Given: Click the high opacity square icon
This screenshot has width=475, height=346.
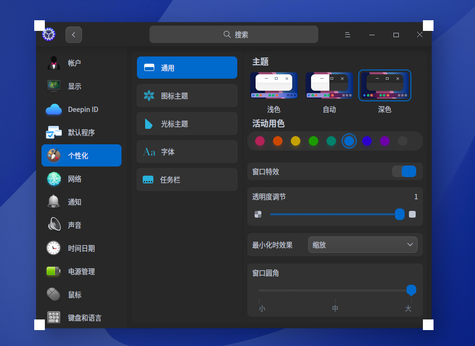Looking at the screenshot, I should pos(412,214).
